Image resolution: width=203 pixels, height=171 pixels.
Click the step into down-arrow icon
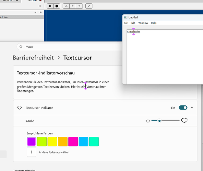73,6
